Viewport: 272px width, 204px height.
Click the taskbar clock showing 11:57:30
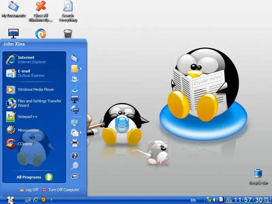[248, 200]
